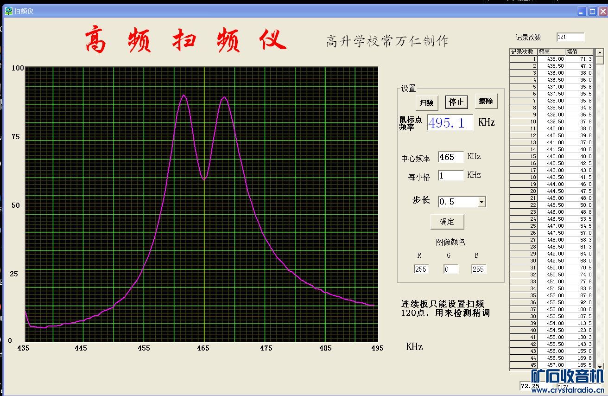
Task: Select the amplitude cell 87.8
Action: 579,295
